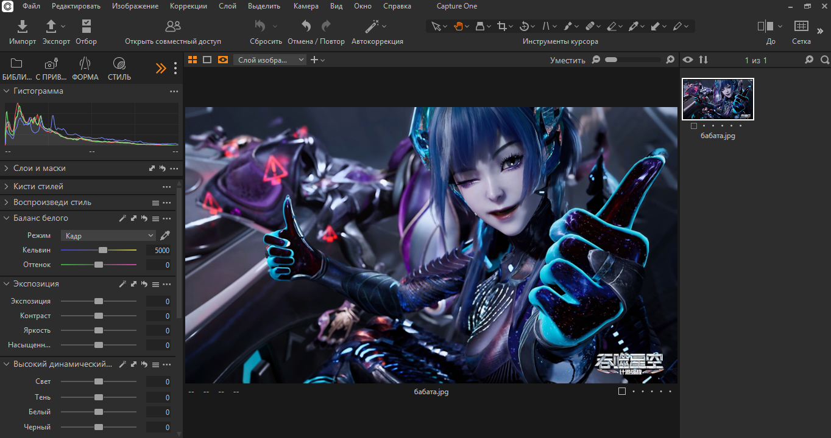Select the brush mask cursor tool
Image resolution: width=831 pixels, height=438 pixels.
(568, 26)
